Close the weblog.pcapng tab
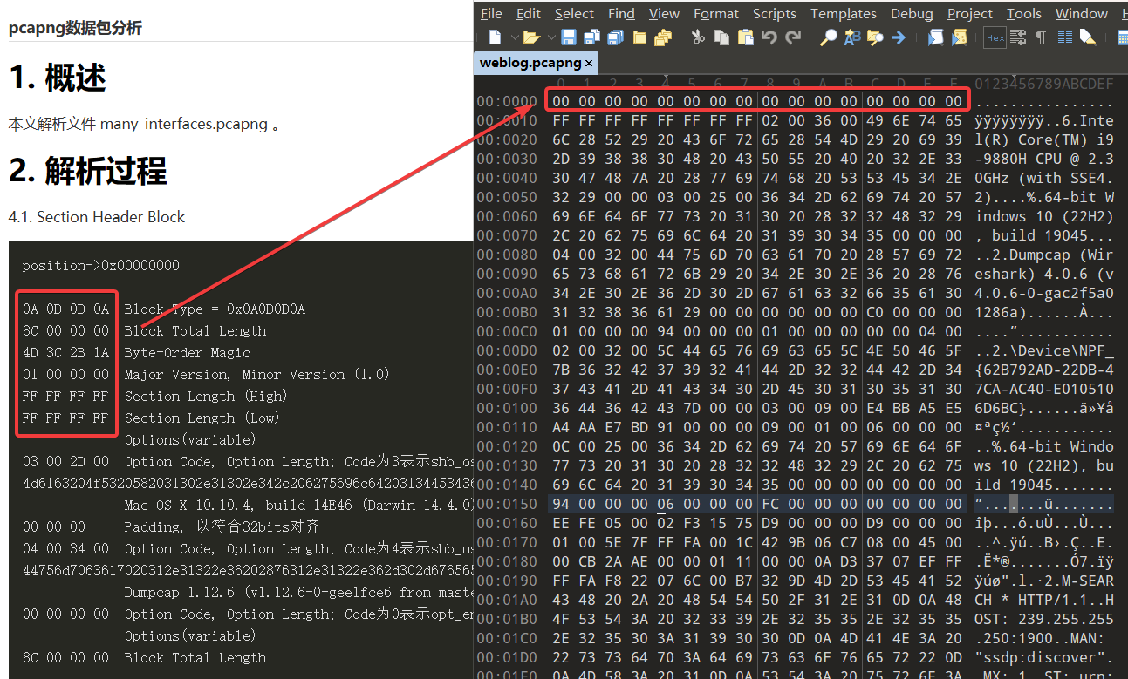The image size is (1128, 679). [x=589, y=63]
